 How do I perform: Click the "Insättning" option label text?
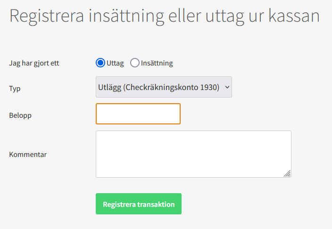coord(157,63)
